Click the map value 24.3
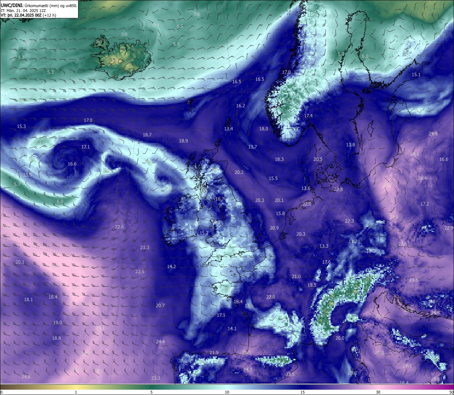This screenshot has height=395, width=454. (x=248, y=369)
